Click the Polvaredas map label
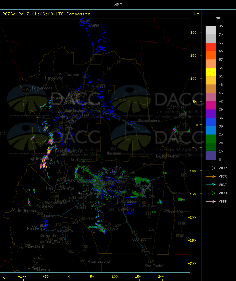The height and width of the screenshot is (281, 236). point(42,88)
